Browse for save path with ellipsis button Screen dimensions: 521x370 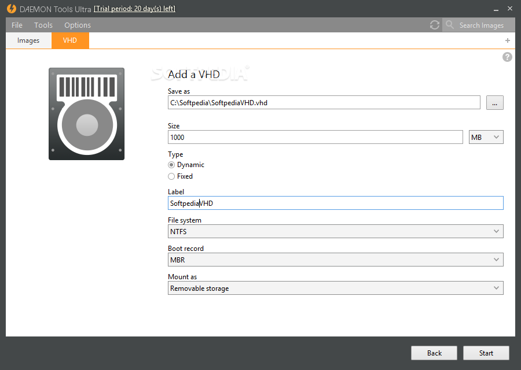tap(495, 102)
